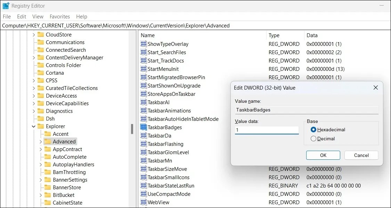Click the Registry Editor title bar app icon
This screenshot has width=391, height=208.
click(6, 6)
